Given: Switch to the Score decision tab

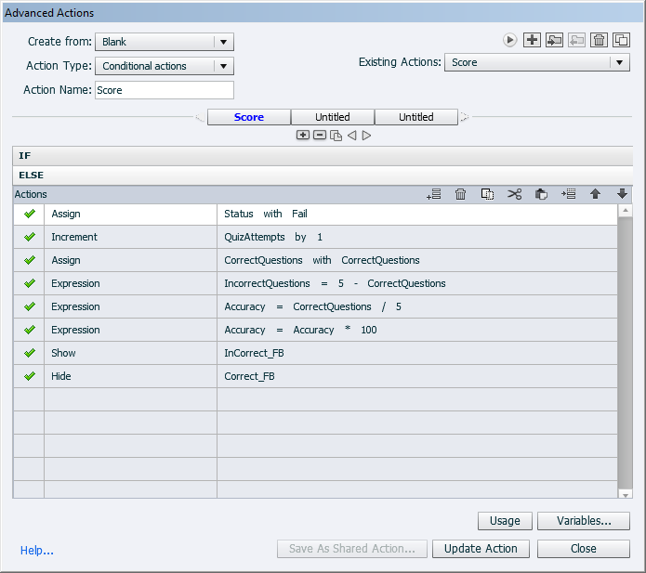Looking at the screenshot, I should 249,117.
